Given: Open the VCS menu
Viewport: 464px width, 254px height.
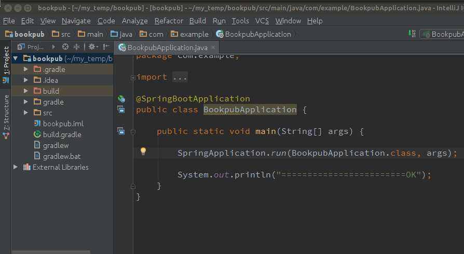Looking at the screenshot, I should click(x=262, y=21).
